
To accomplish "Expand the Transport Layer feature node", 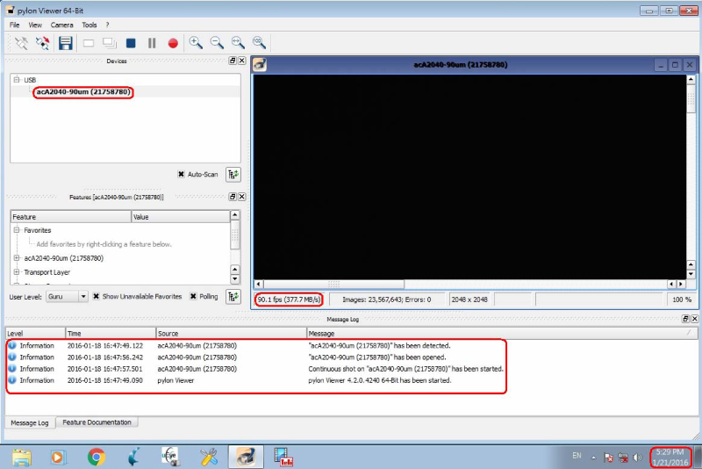I will (17, 272).
